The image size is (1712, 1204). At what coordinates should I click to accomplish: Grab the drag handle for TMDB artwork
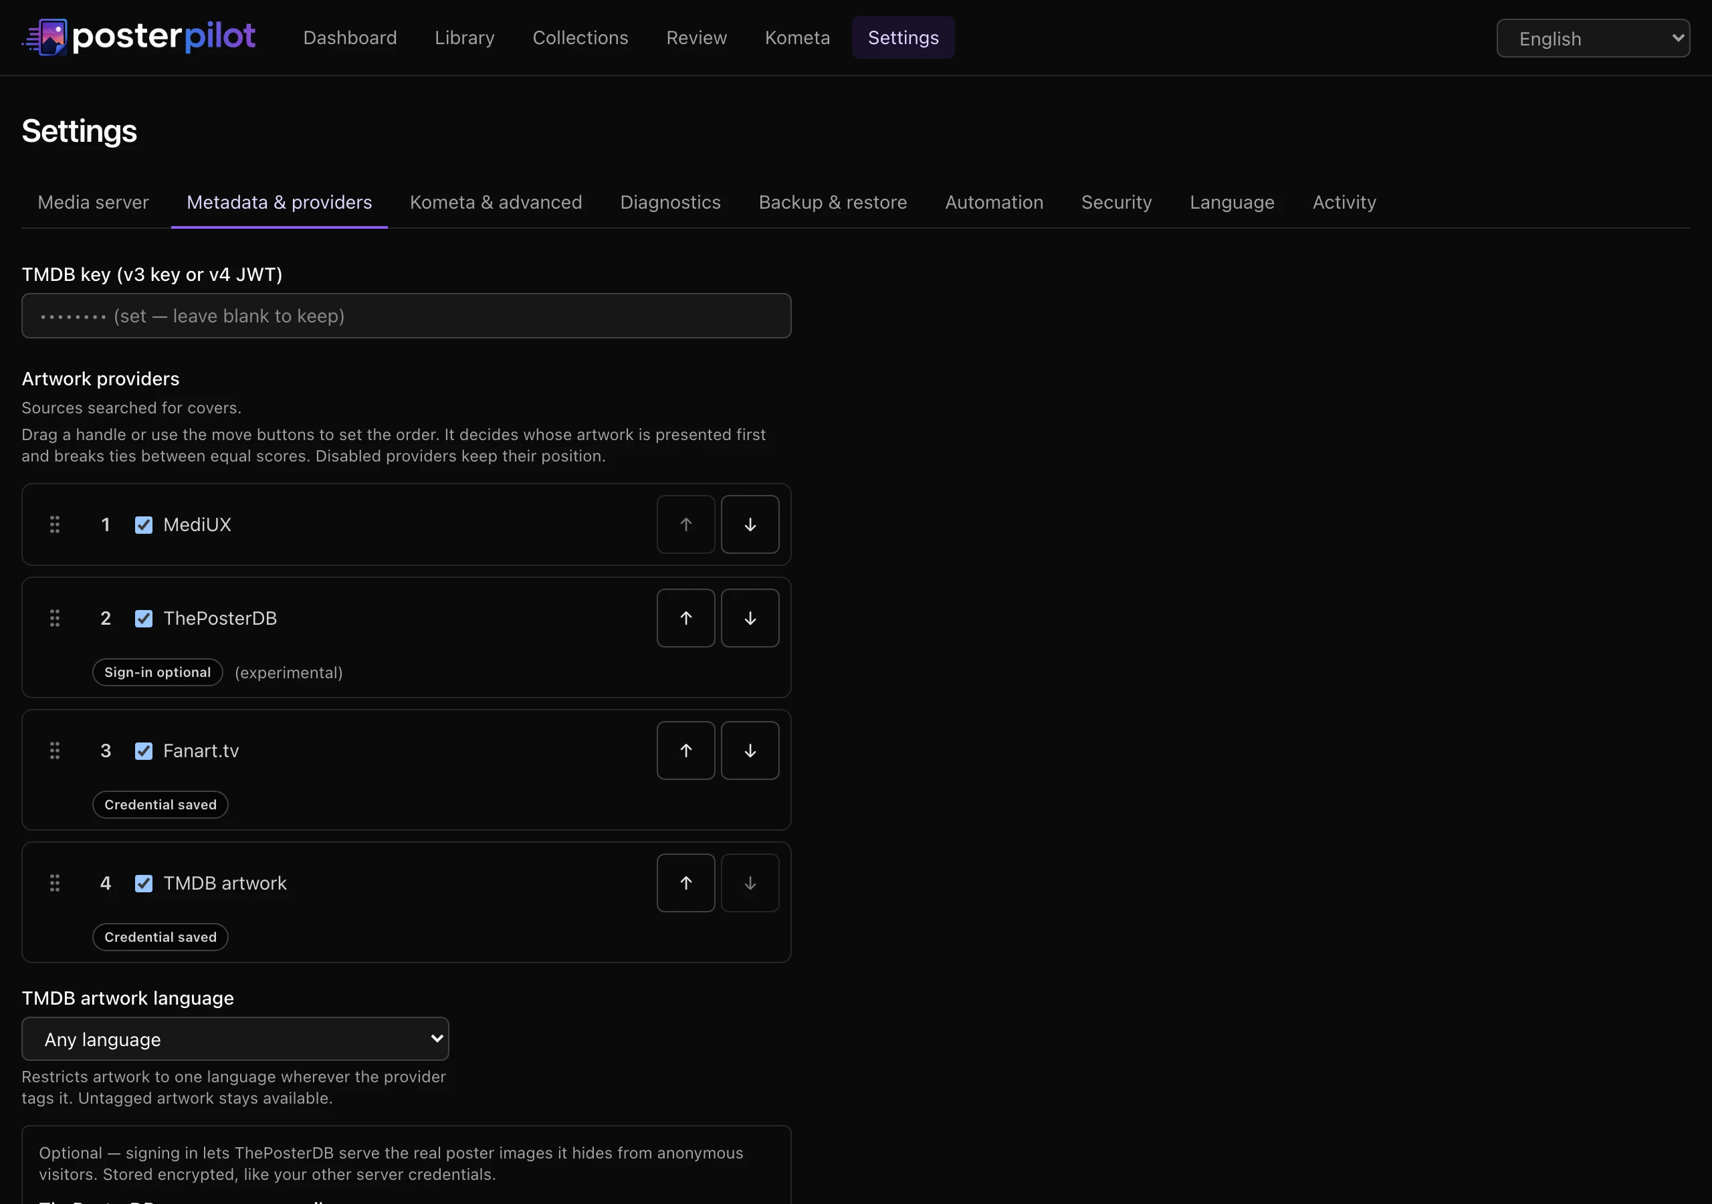pyautogui.click(x=54, y=883)
